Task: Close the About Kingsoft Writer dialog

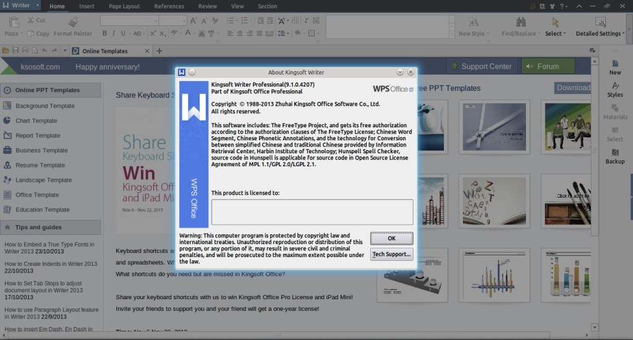Action: (x=410, y=72)
